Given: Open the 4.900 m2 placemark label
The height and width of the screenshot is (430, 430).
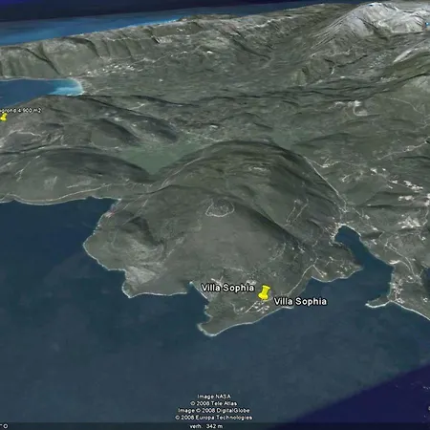Looking at the screenshot, I should [21, 110].
